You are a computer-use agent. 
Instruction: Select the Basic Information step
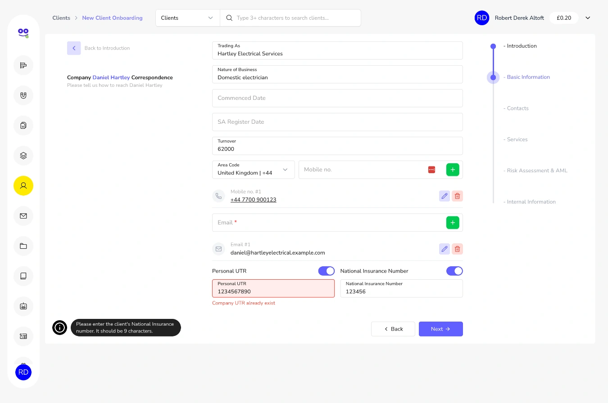(526, 77)
